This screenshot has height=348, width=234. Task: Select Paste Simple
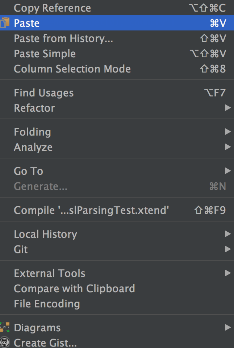[117, 54]
